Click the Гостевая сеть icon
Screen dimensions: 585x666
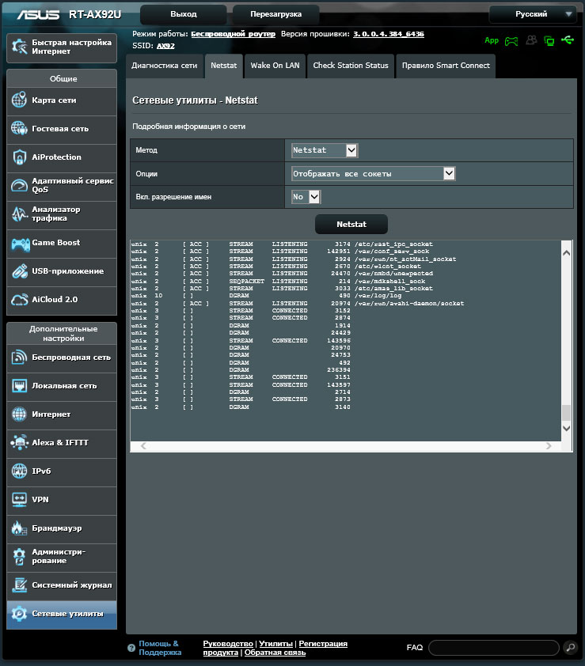click(20, 128)
